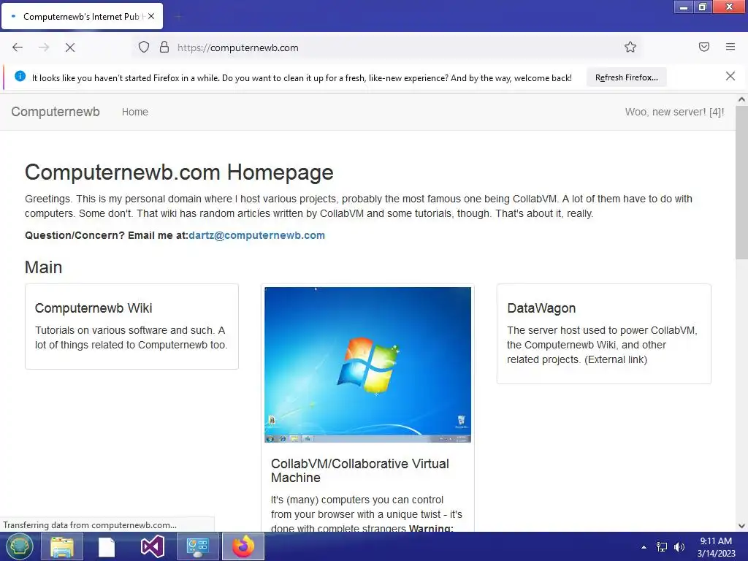The height and width of the screenshot is (561, 748).
Task: Switch to Firefox taskbar button
Action: [x=243, y=546]
